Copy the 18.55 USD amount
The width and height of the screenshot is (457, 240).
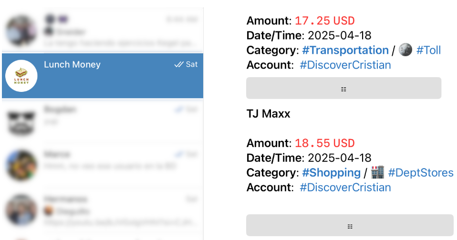click(324, 143)
